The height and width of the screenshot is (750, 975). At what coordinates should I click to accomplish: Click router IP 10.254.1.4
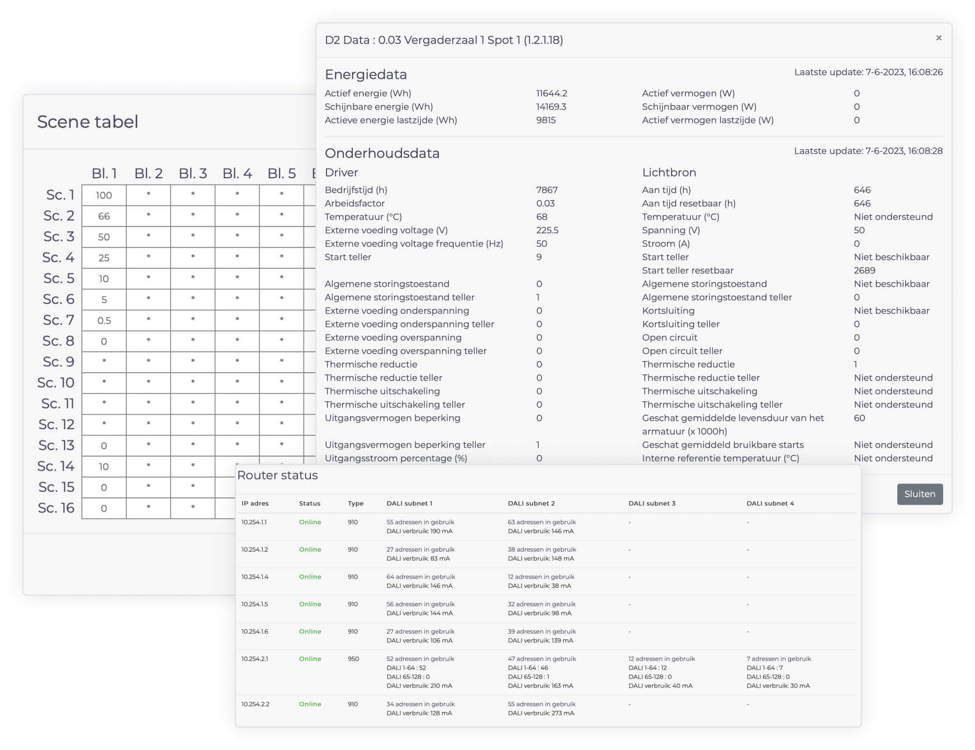(255, 577)
